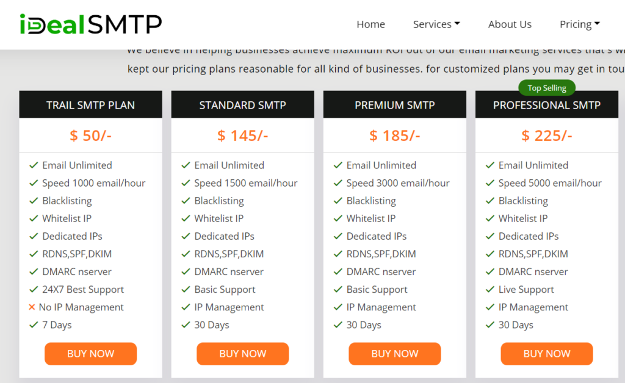Click the $ 145/- price label
This screenshot has width=625, height=383.
242,135
